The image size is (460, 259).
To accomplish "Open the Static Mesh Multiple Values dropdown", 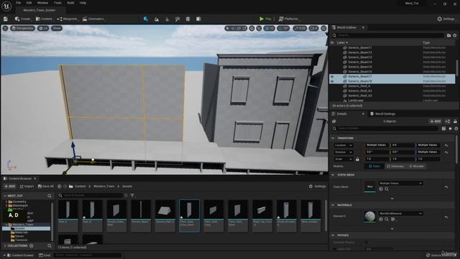I will (x=400, y=183).
